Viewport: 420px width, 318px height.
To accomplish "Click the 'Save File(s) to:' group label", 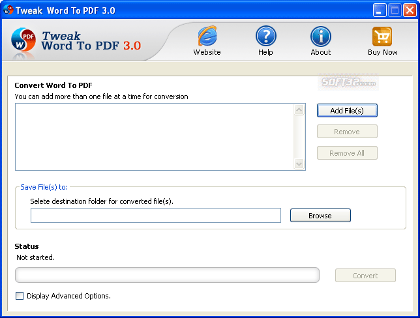I will (x=44, y=187).
